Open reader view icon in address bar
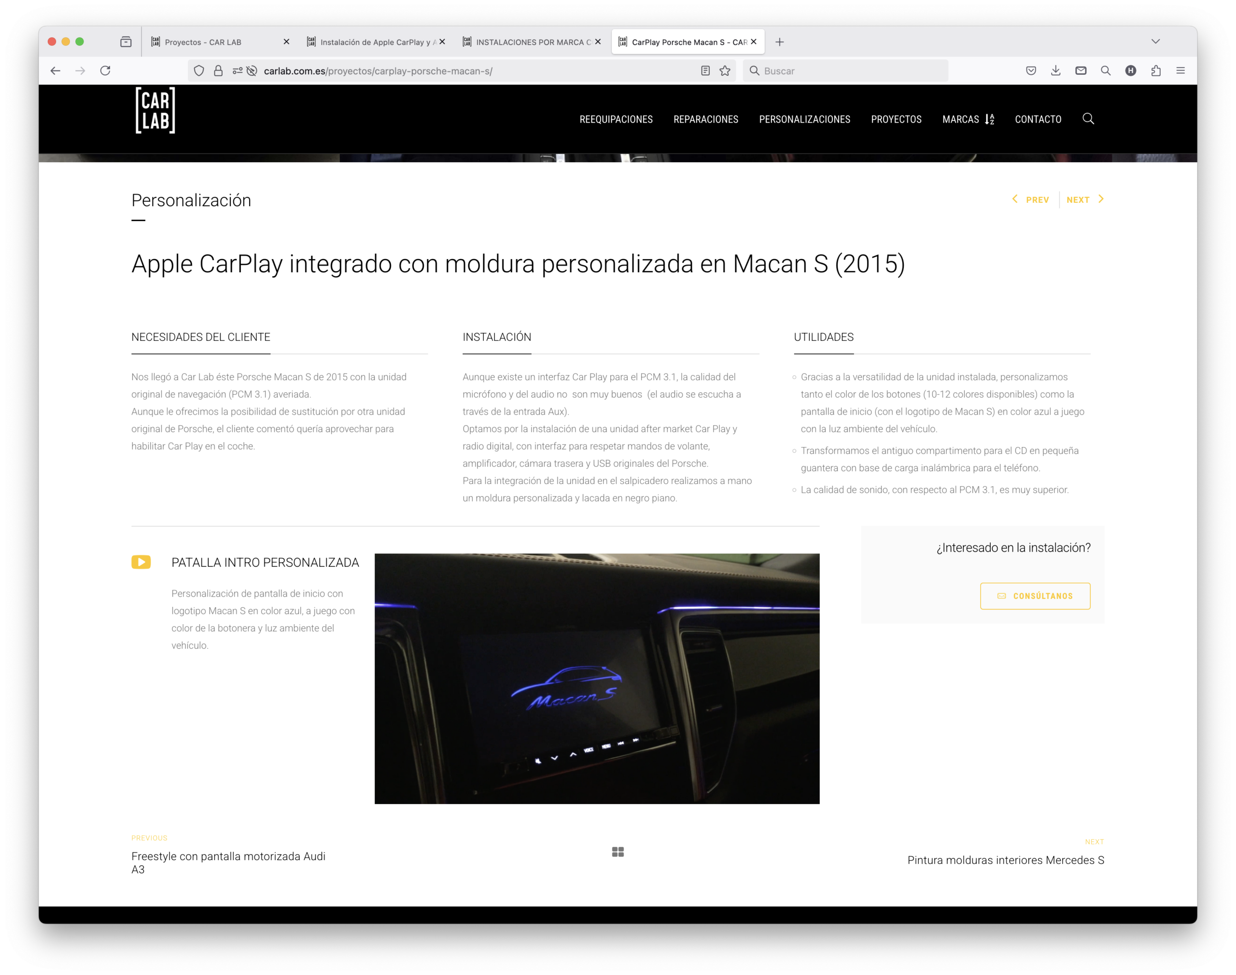Screen dimensions: 1236x975 click(705, 71)
